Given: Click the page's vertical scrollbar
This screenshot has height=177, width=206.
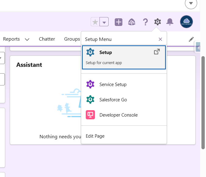Looking at the screenshot, I should click(x=203, y=102).
